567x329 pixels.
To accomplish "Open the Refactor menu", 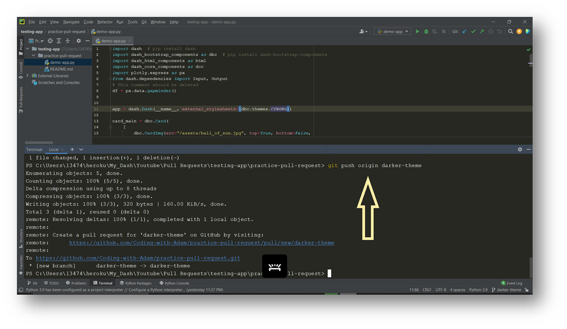I will (105, 22).
